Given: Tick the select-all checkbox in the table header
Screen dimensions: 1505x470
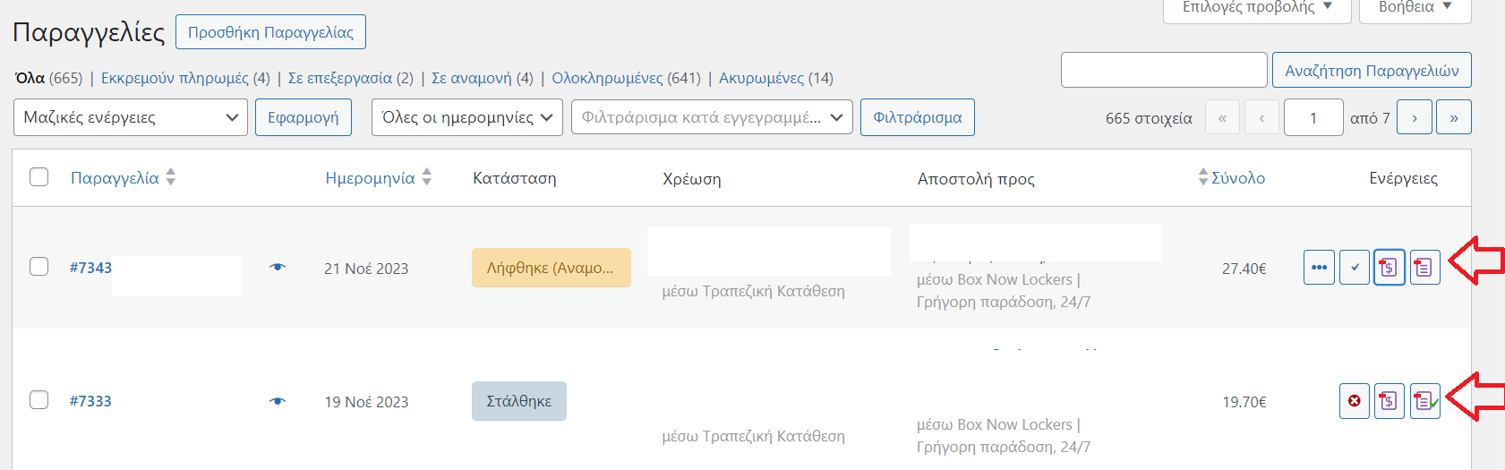Looking at the screenshot, I should pos(38,177).
